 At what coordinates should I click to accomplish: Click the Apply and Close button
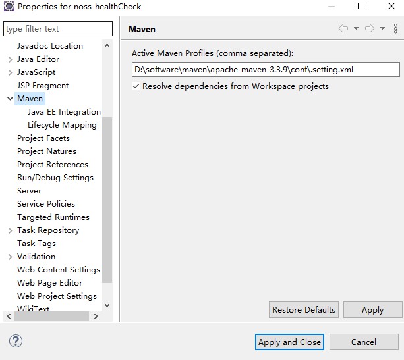pyautogui.click(x=289, y=342)
